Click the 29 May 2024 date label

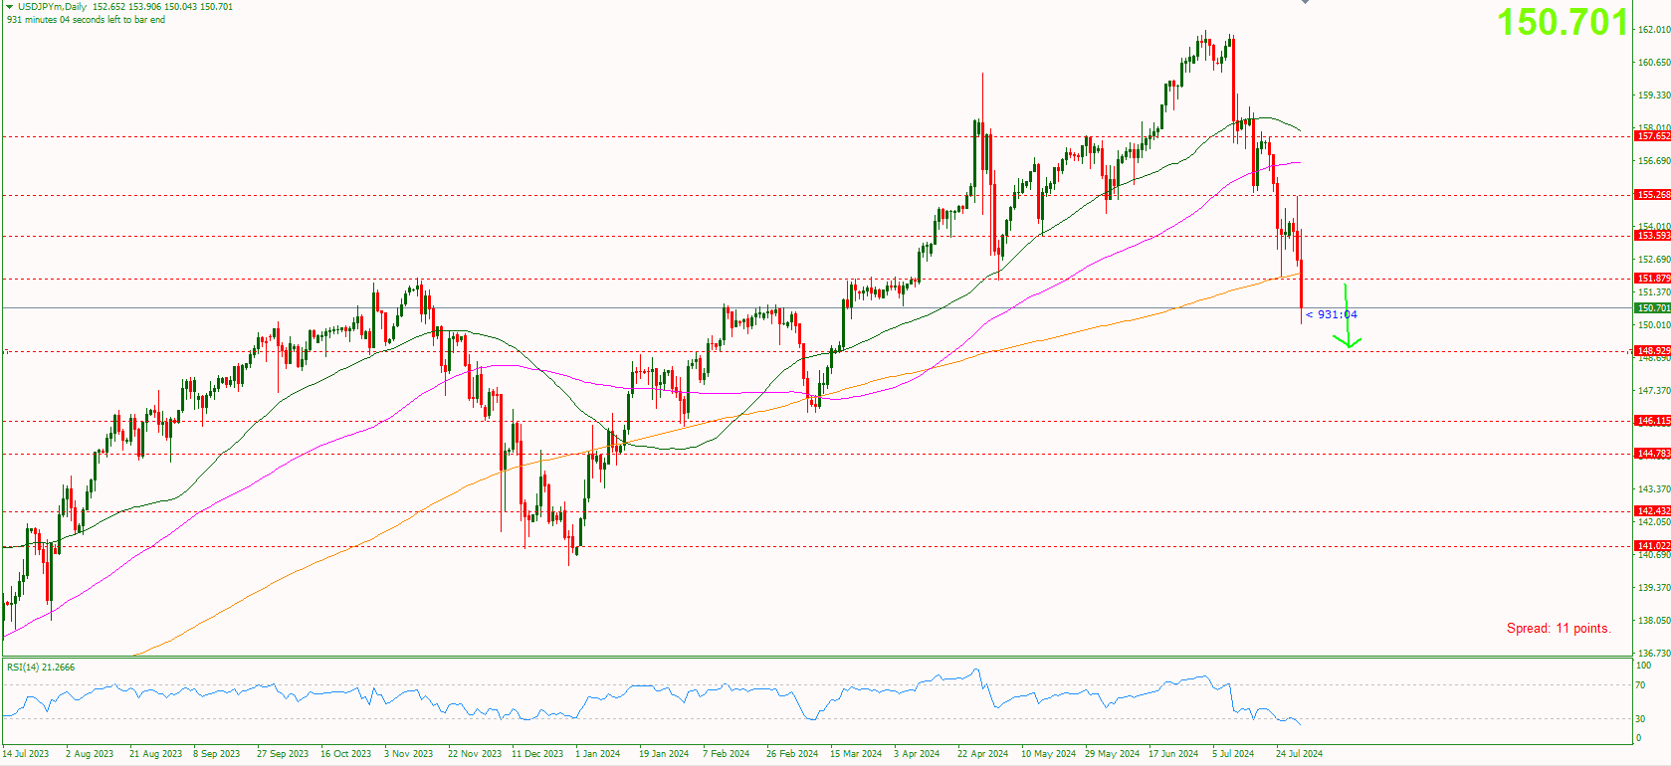1113,754
